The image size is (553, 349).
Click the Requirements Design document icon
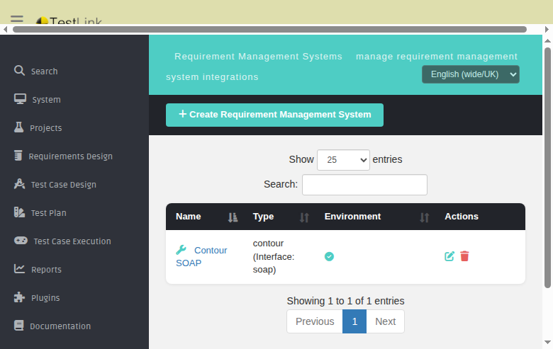point(18,155)
